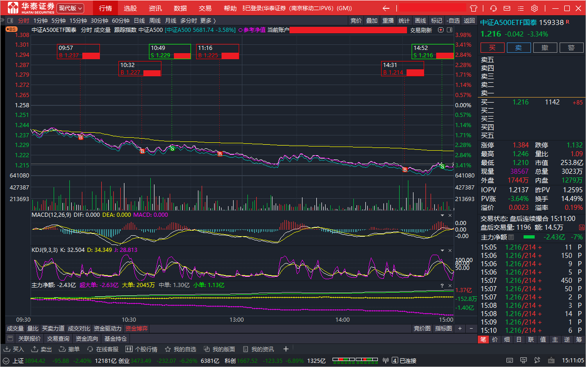The height and width of the screenshot is (367, 586).
Task: Open 我的自选 watchlist star
Action: (168, 349)
